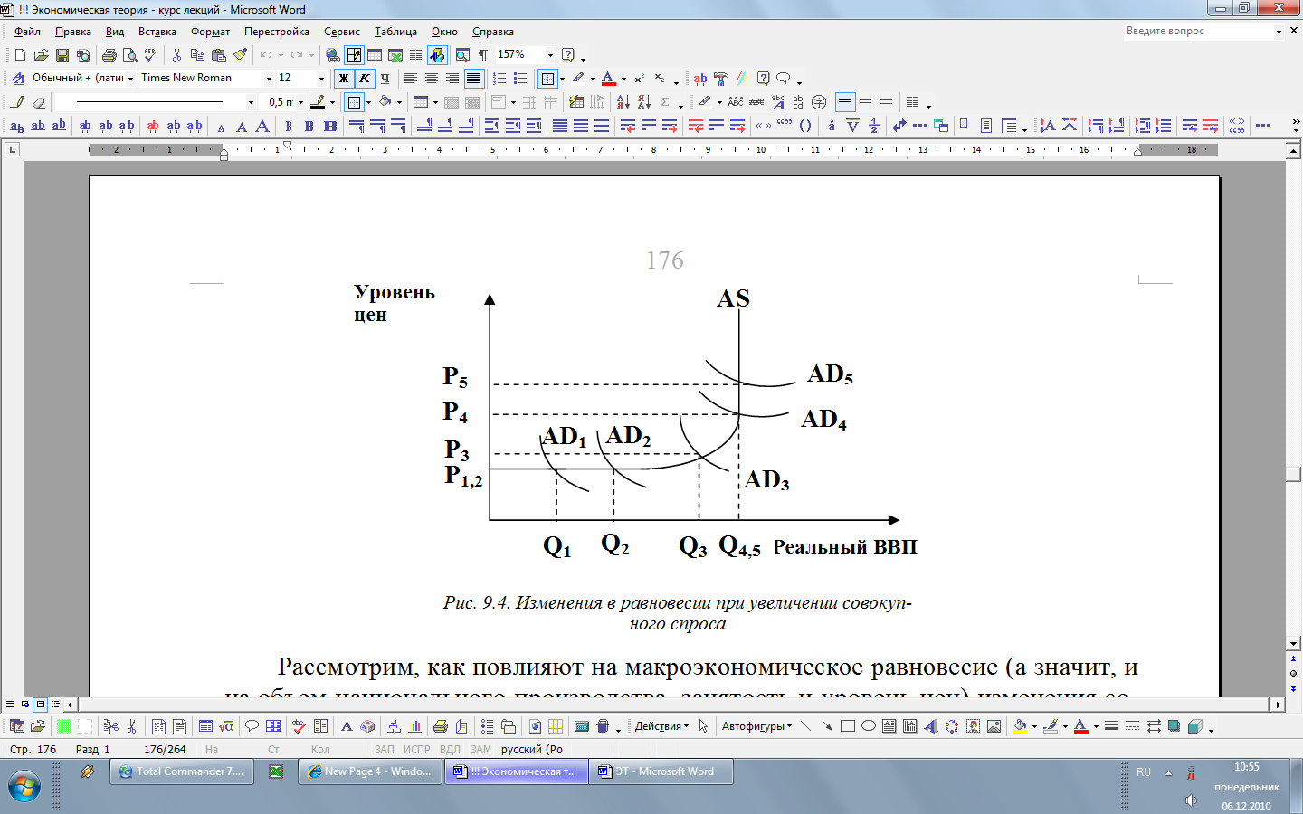Screen dimensions: 1303x814
Task: Draw a rectangle from the drawing toolbar
Action: pos(848,726)
